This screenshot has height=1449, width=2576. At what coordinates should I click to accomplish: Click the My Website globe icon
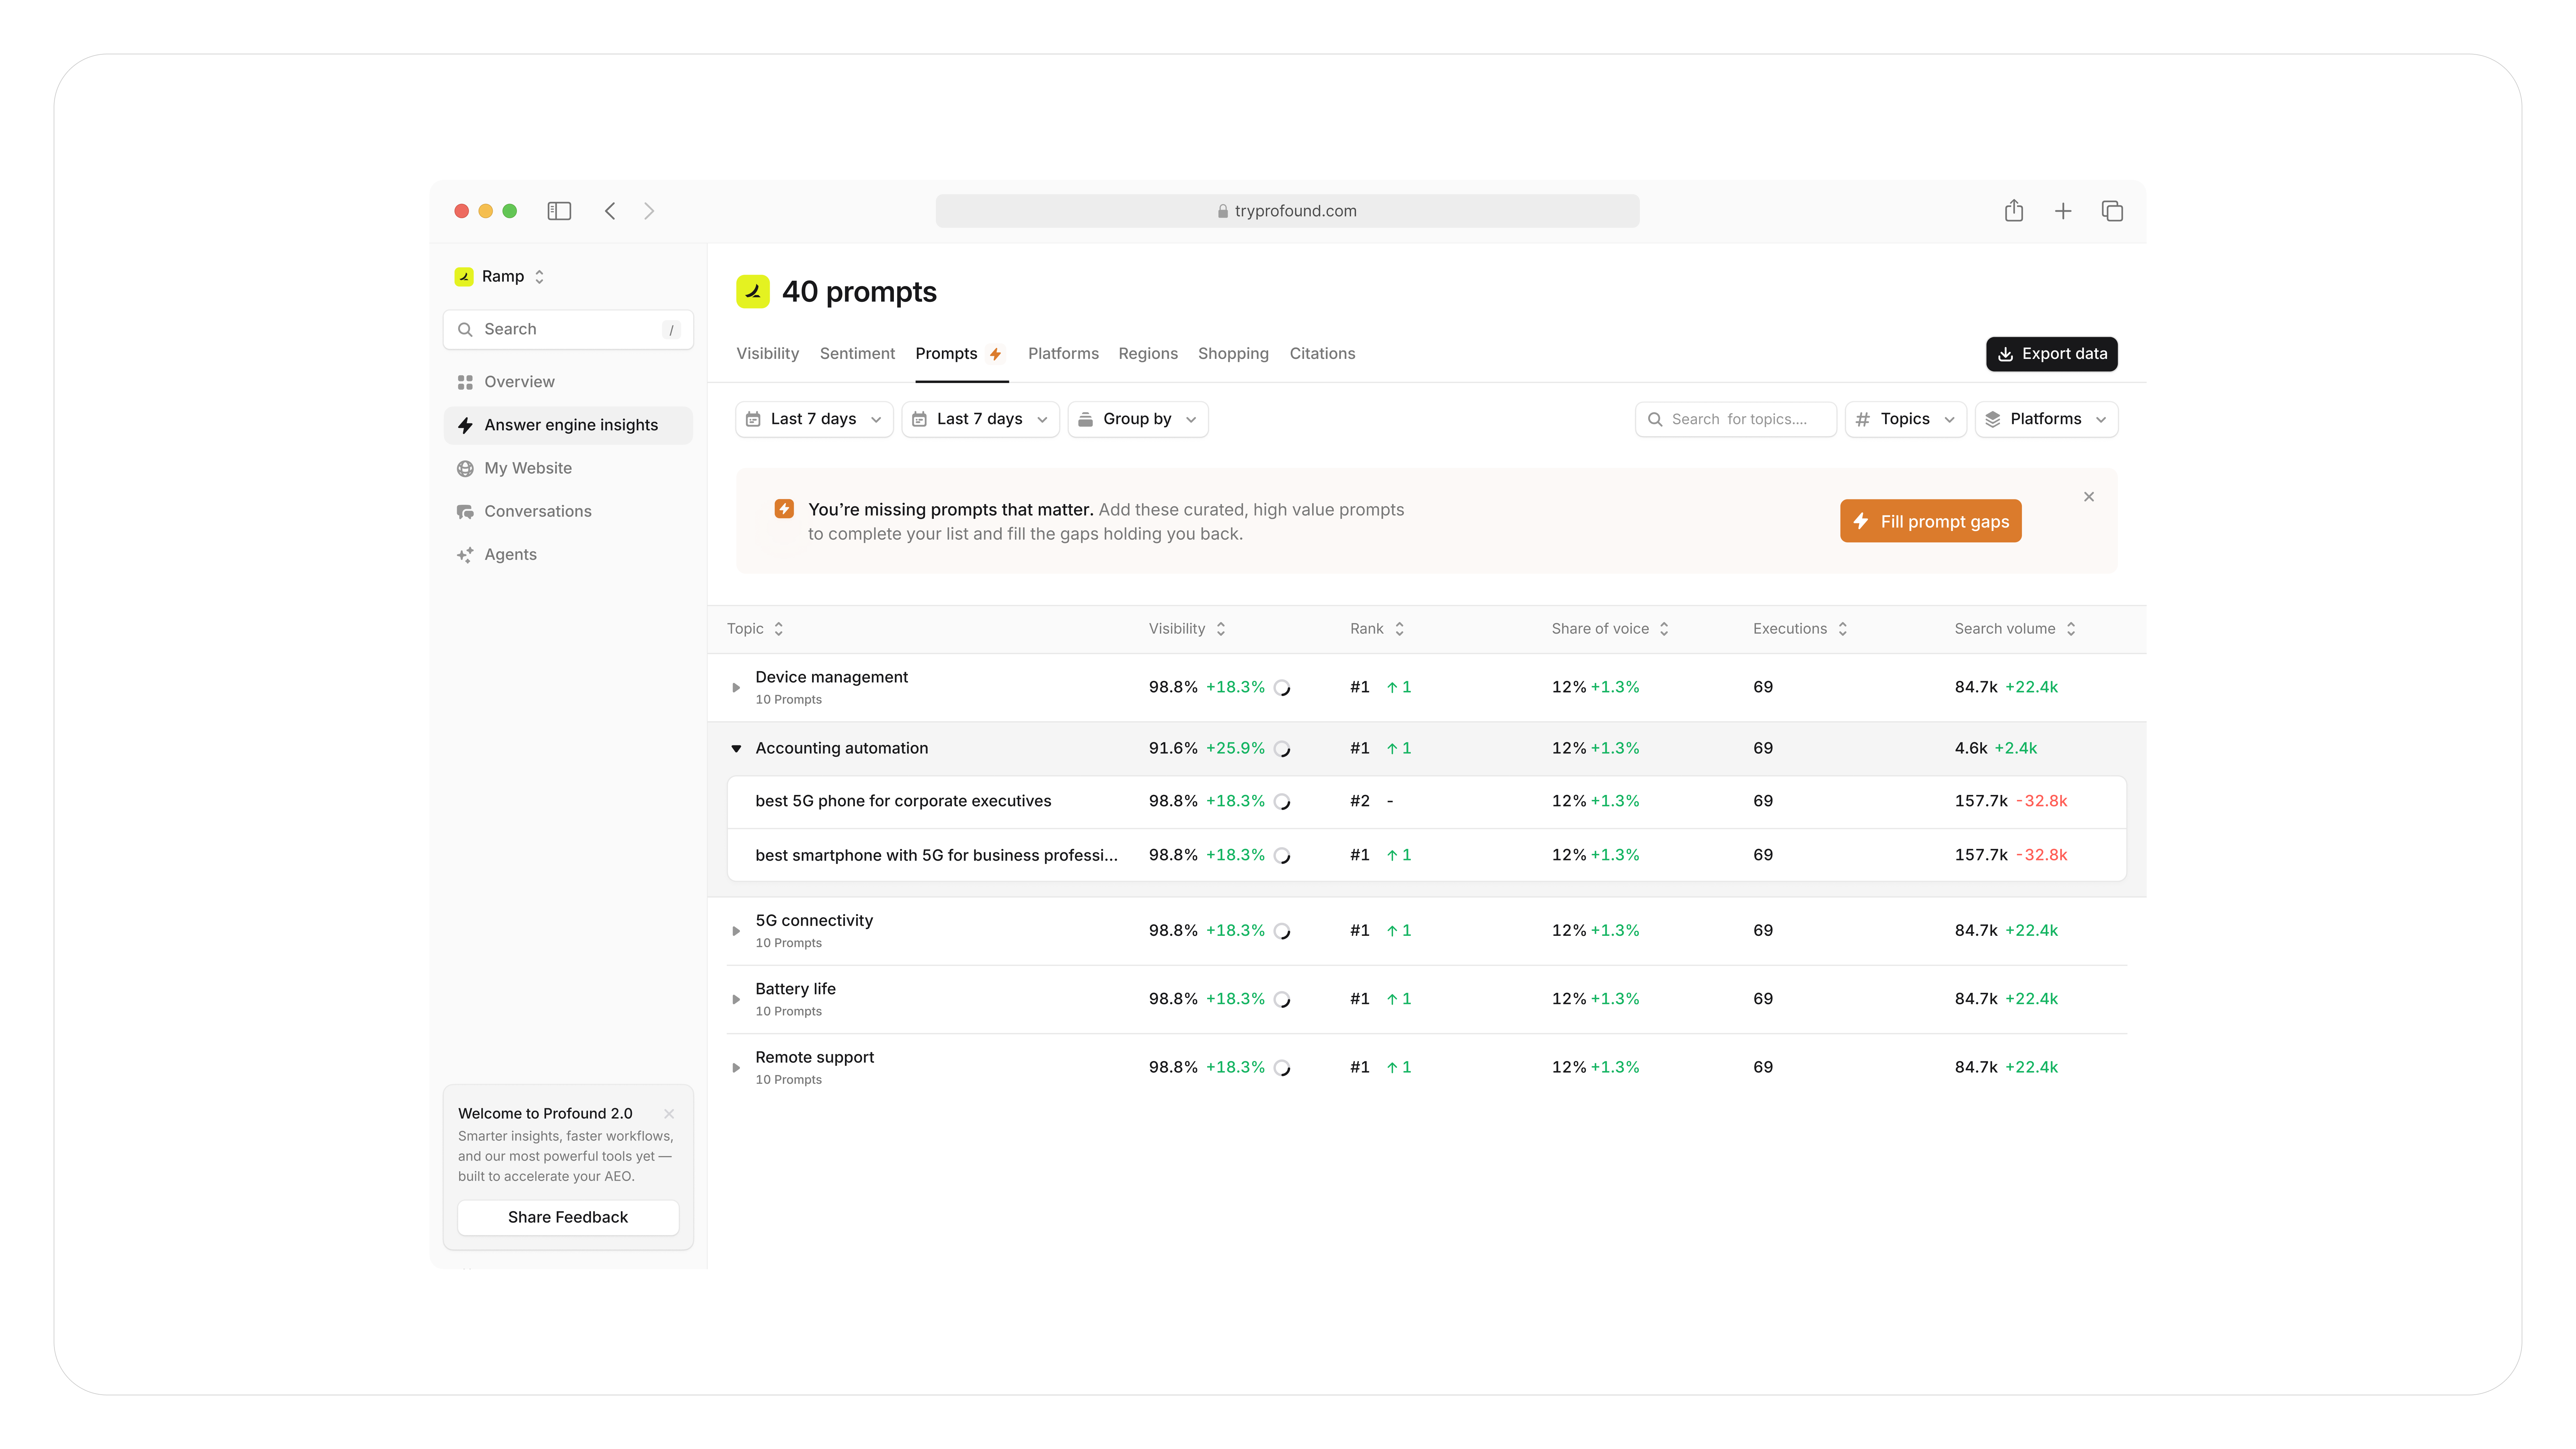pyautogui.click(x=465, y=468)
